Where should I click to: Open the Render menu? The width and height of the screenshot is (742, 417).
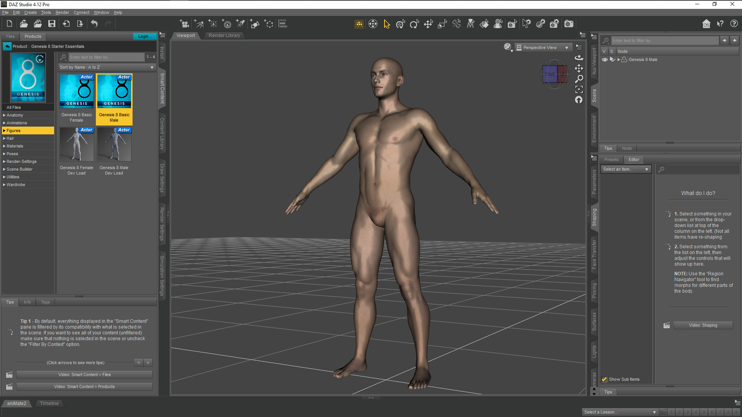pos(62,12)
